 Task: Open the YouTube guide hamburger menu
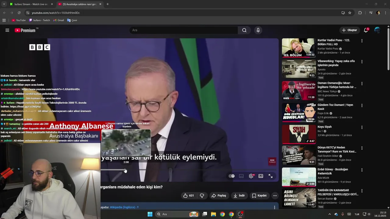[7, 30]
